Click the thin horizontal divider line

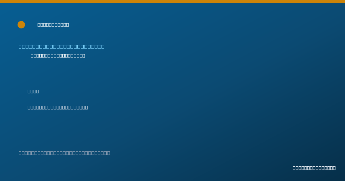click(172, 137)
